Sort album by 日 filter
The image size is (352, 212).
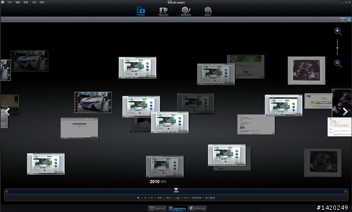tap(152, 198)
